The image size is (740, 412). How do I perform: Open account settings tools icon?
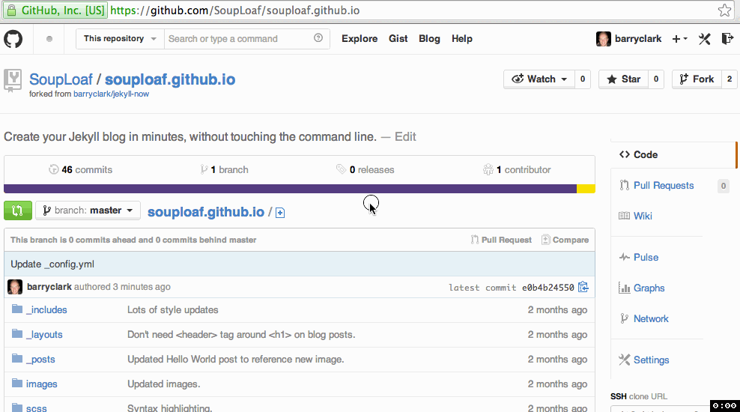click(704, 39)
